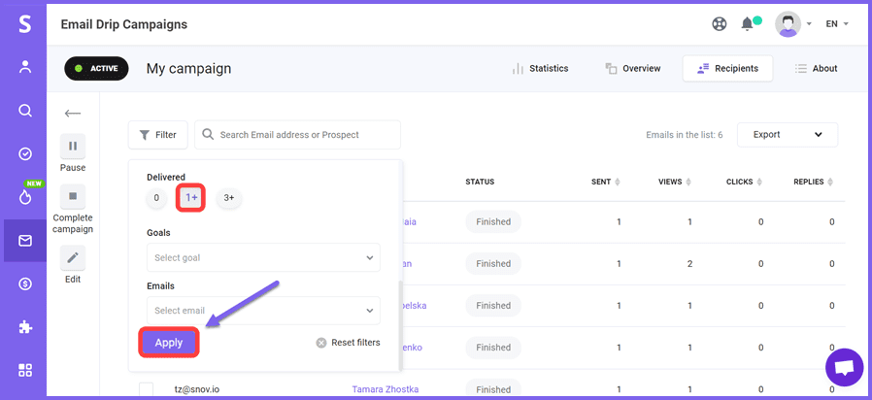Expand the Select email dropdown
The width and height of the screenshot is (872, 400).
tap(263, 310)
